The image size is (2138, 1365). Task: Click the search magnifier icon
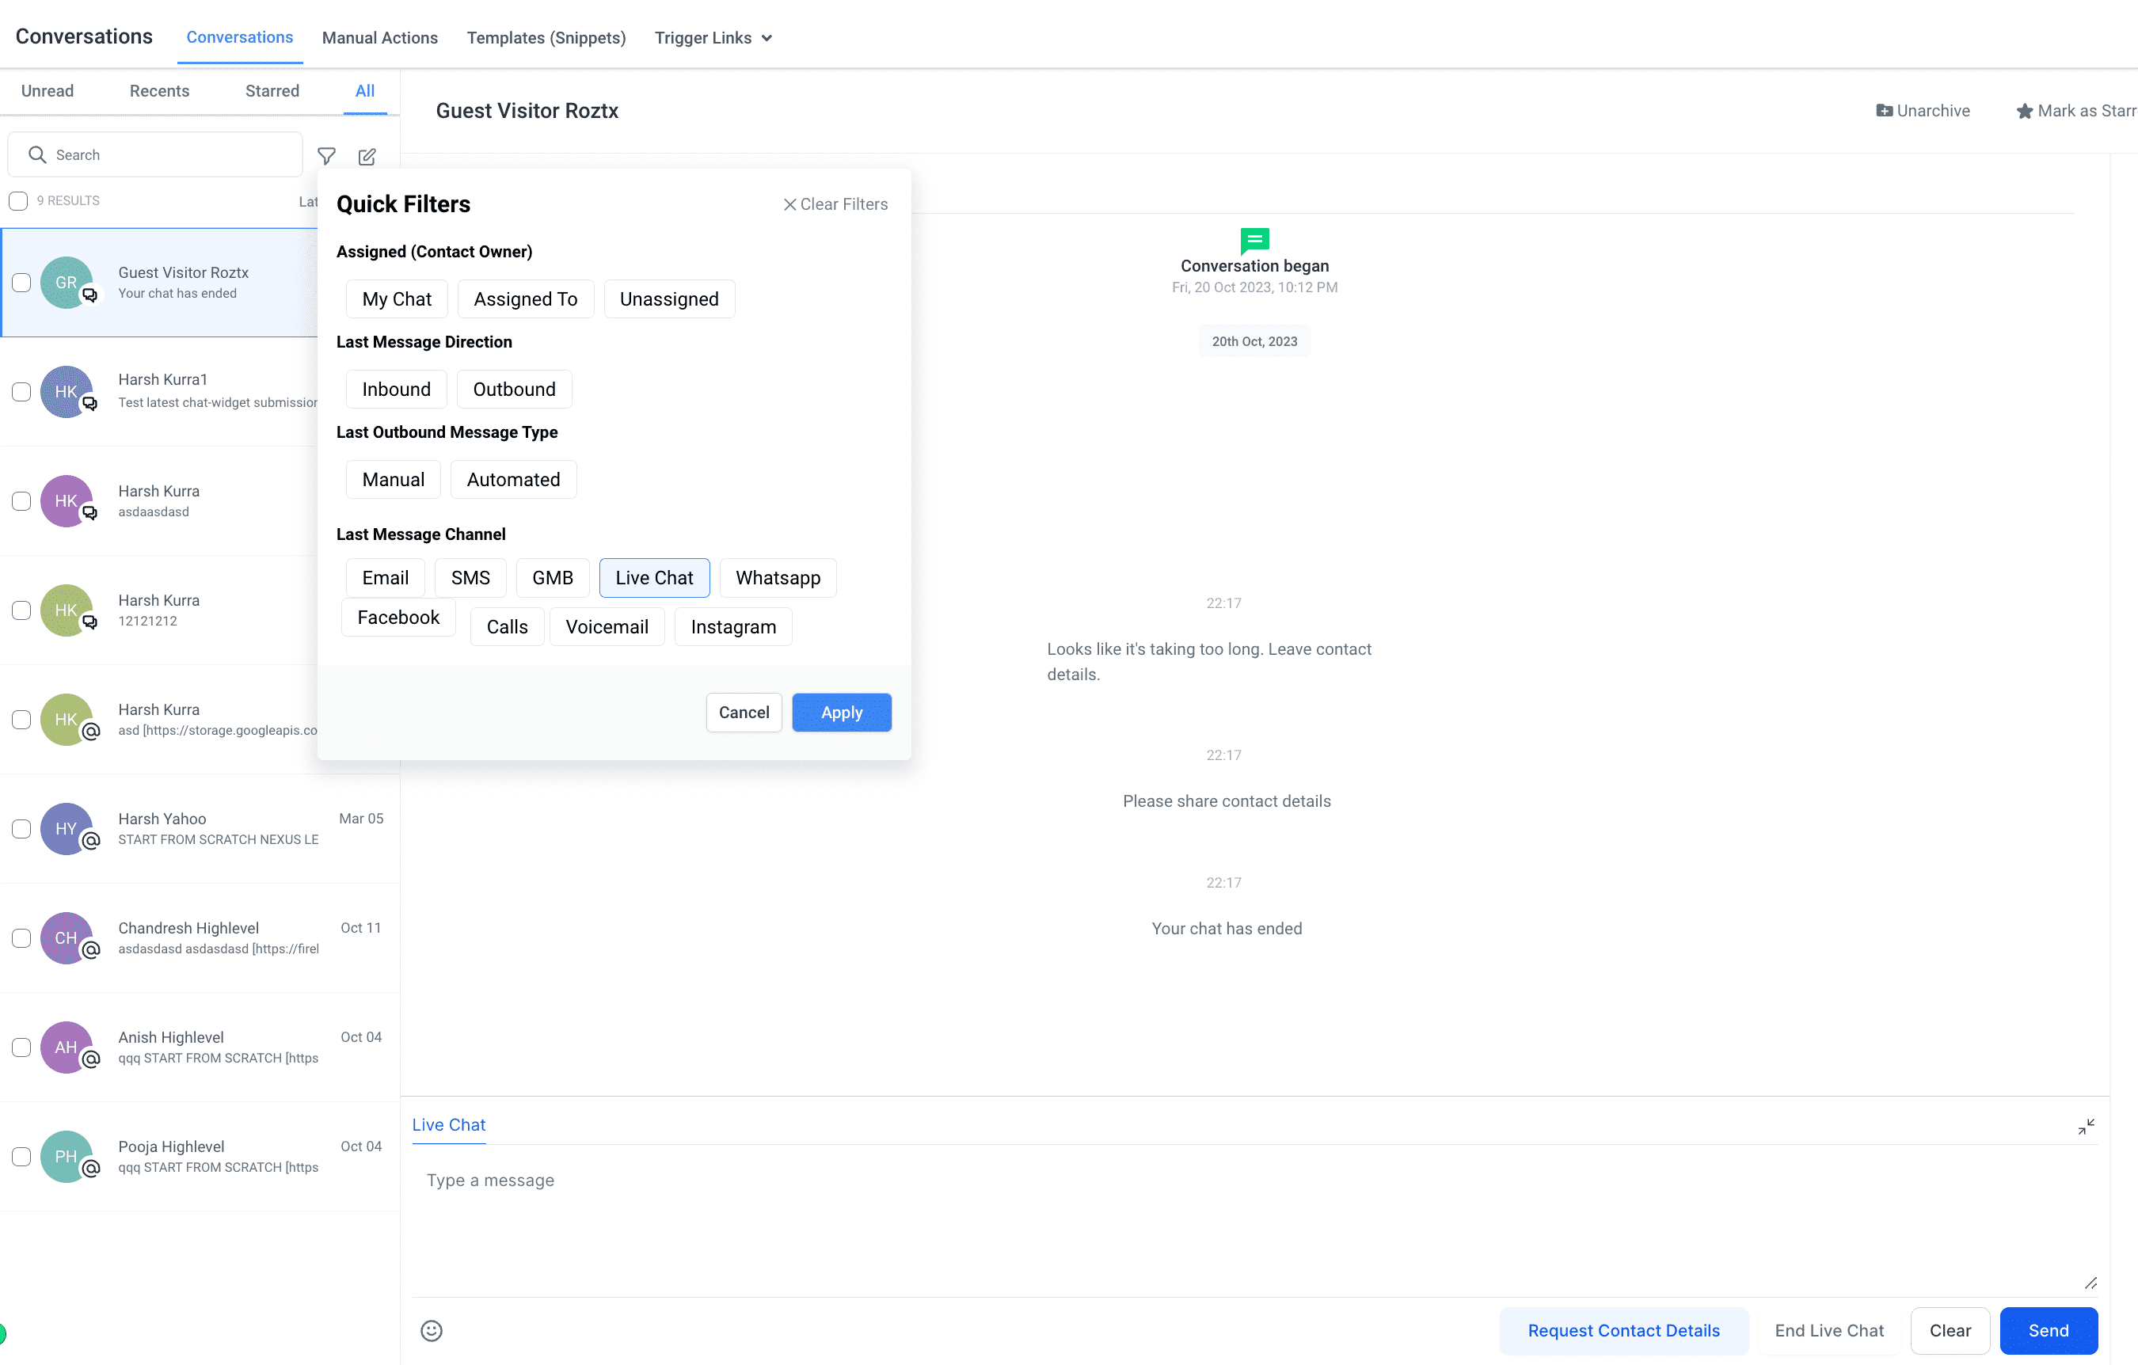(37, 154)
